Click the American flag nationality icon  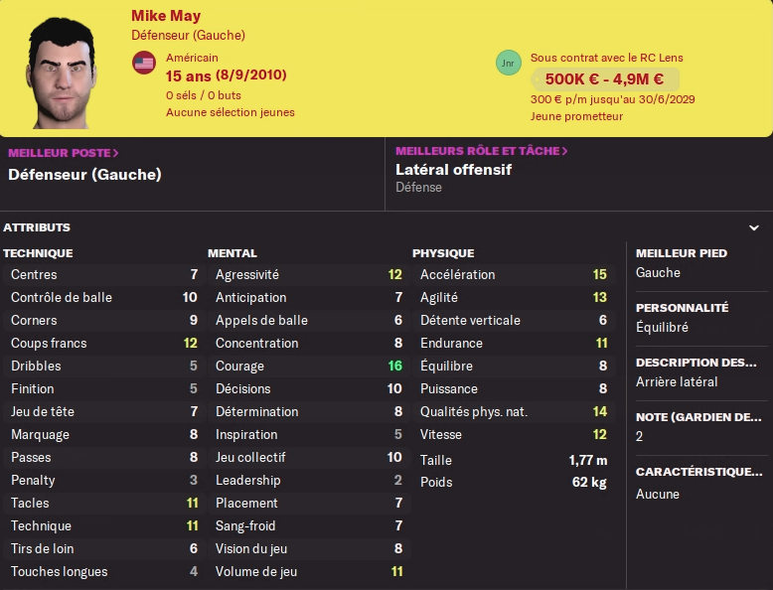pos(144,64)
